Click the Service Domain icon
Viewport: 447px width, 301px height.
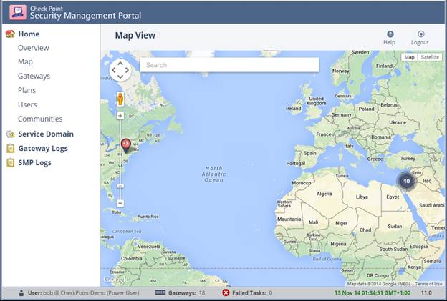click(10, 134)
